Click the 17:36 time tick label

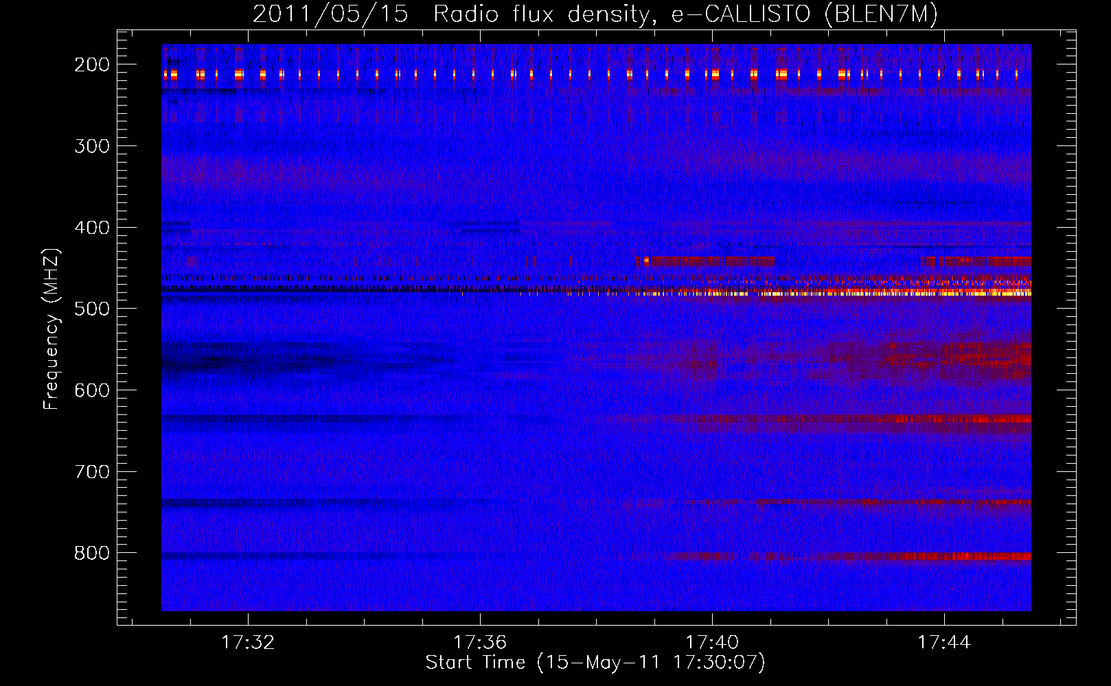480,642
